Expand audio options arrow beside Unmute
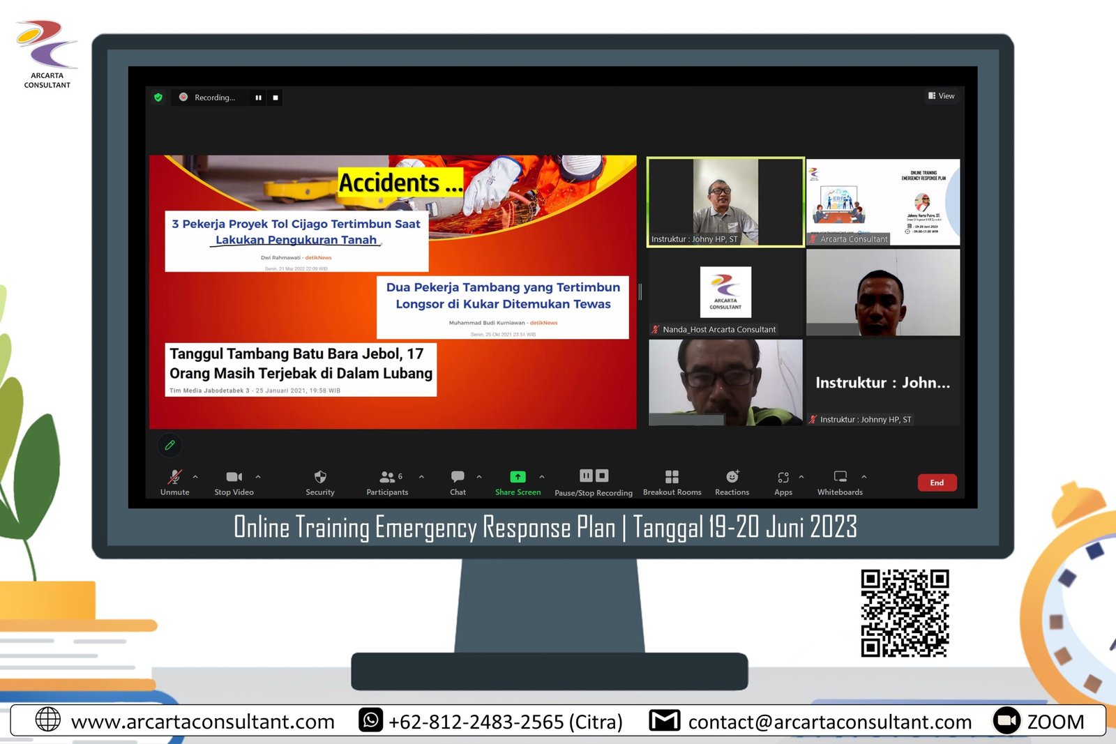This screenshot has width=1116, height=744. coord(195,477)
